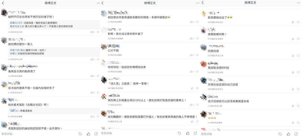Like the comment 浪子回頭就可以認清事實展望未來

coord(293,106)
